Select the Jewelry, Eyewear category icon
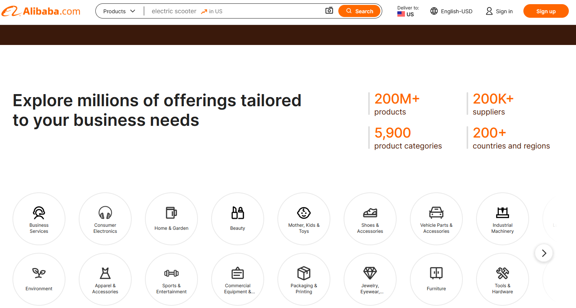 pyautogui.click(x=370, y=274)
